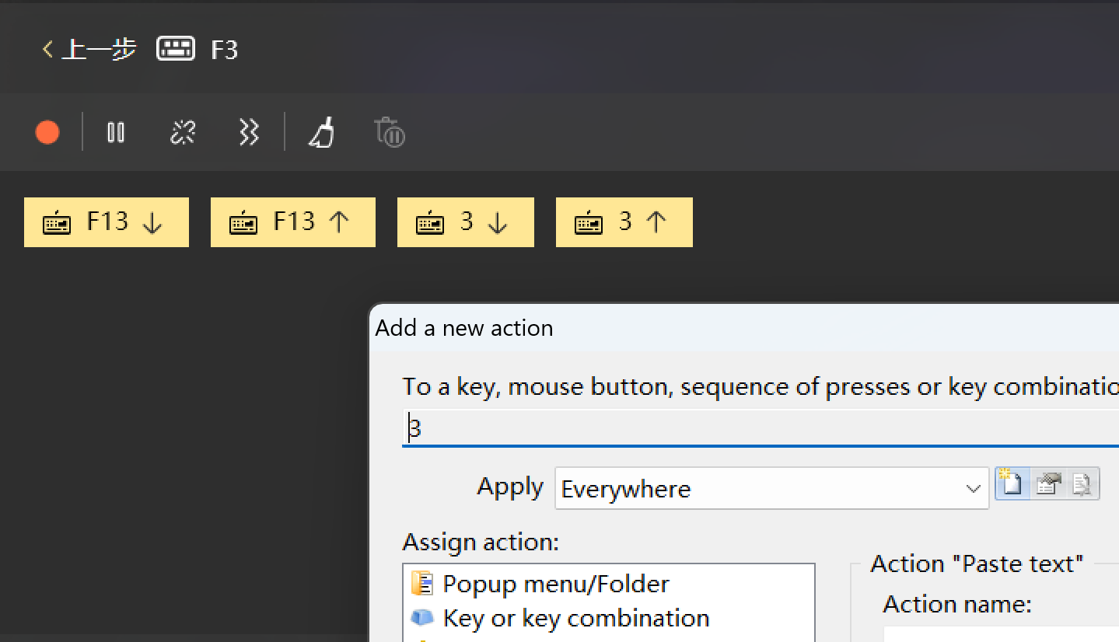Select the F13 key-up event chip
Viewport: 1119px width, 642px height.
293,222
